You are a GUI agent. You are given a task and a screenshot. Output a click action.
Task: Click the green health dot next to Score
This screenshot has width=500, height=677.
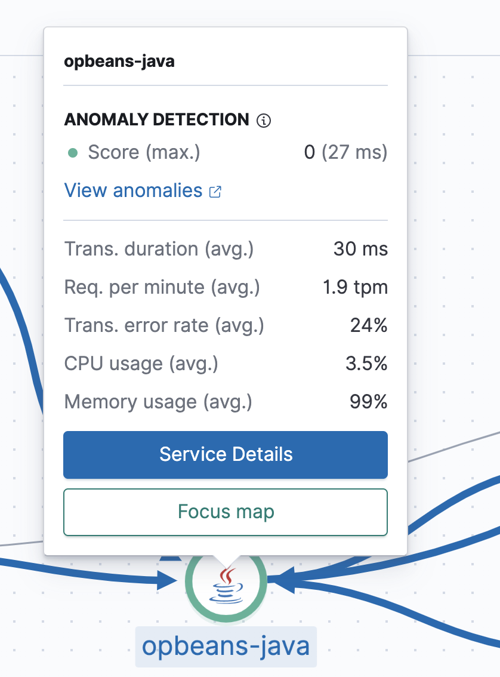point(73,152)
